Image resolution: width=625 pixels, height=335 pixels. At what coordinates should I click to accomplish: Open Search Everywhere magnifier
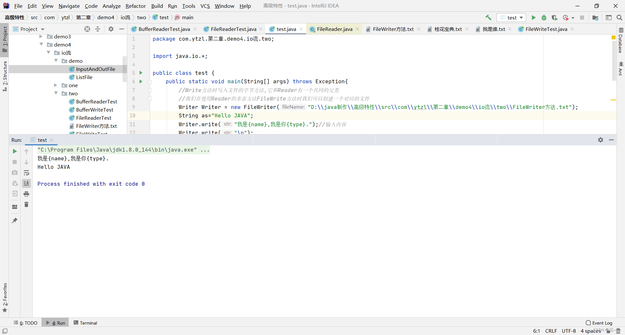[x=619, y=18]
